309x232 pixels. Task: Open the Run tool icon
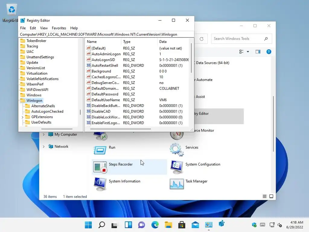point(100,150)
